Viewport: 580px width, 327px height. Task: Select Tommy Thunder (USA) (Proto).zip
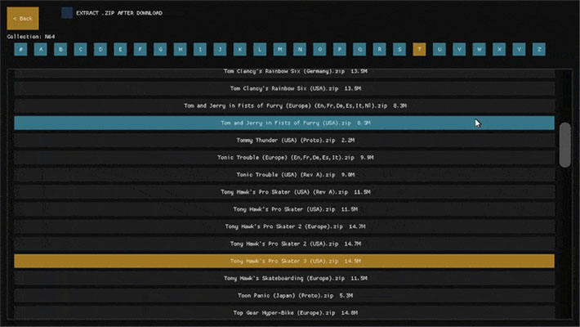click(x=284, y=141)
